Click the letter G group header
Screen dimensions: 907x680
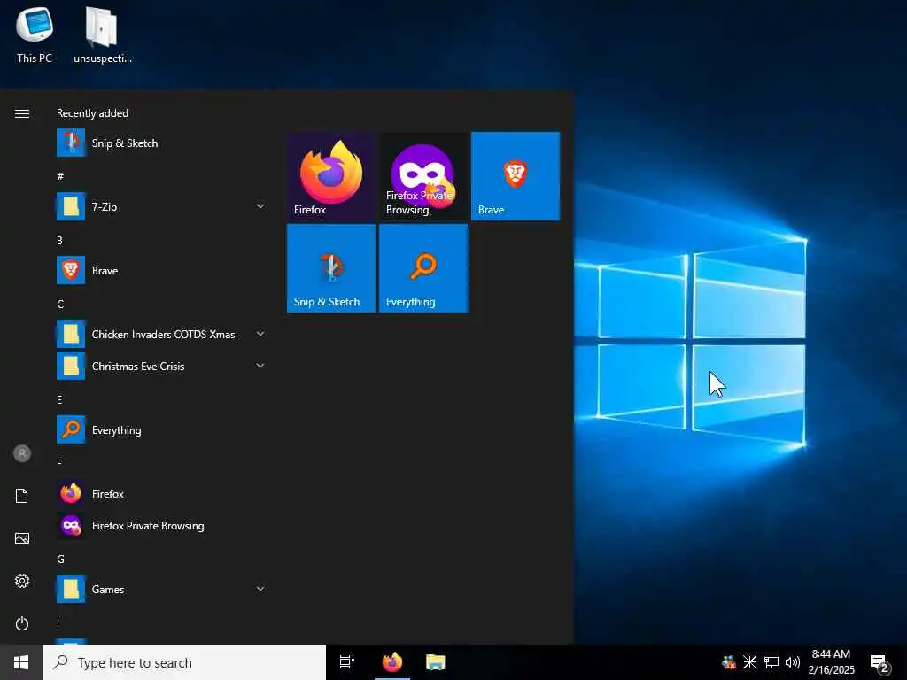[x=60, y=560]
